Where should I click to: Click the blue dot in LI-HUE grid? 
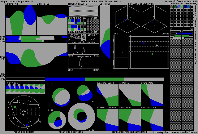pos(144,43)
